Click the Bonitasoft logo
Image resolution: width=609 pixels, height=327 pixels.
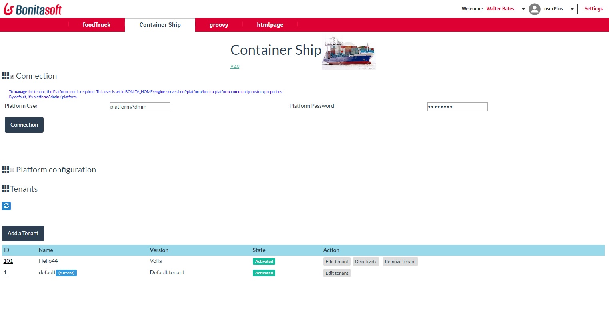(x=32, y=9)
